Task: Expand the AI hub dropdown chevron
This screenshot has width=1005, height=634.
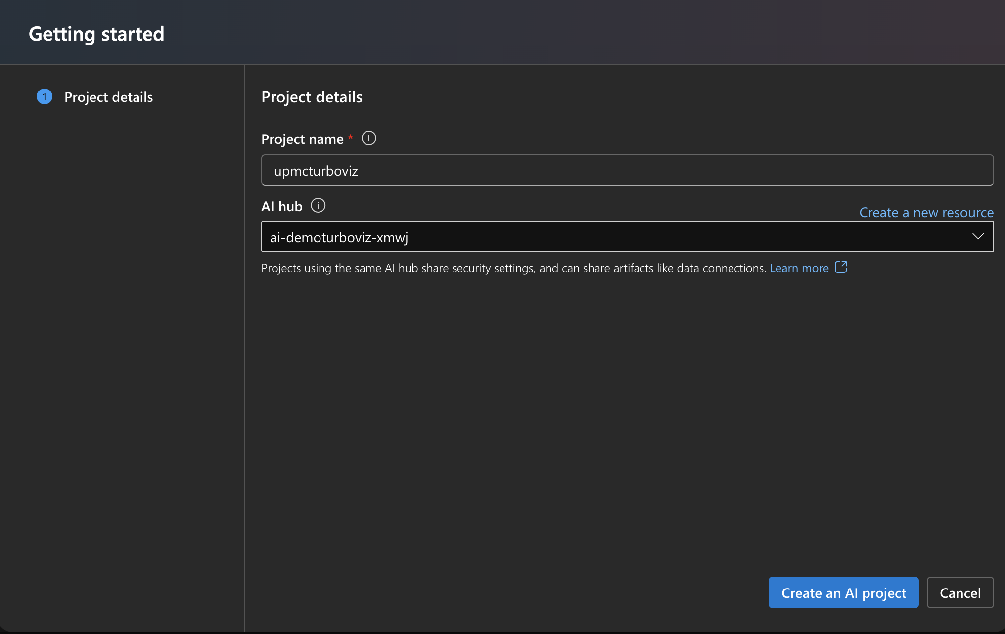Action: [978, 236]
